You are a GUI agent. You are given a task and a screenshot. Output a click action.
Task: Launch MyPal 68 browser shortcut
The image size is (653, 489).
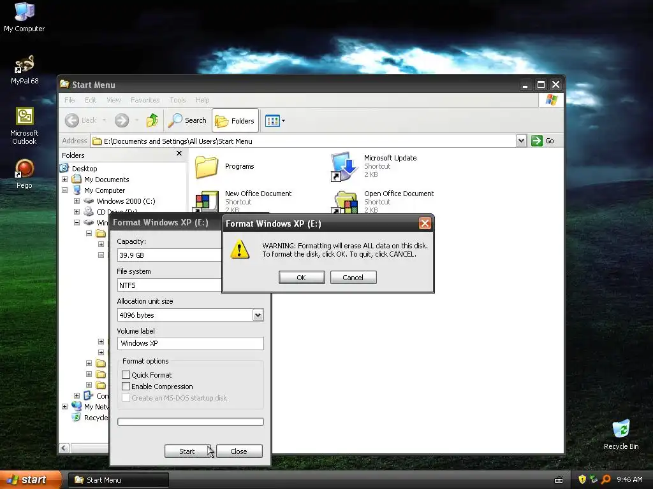click(x=24, y=69)
